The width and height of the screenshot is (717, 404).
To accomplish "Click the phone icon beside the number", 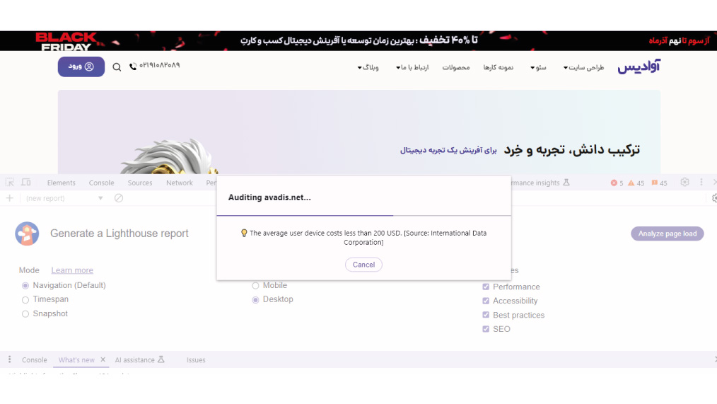I will (x=133, y=67).
